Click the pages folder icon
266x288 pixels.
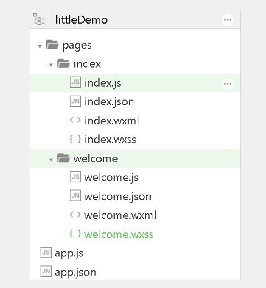point(52,44)
